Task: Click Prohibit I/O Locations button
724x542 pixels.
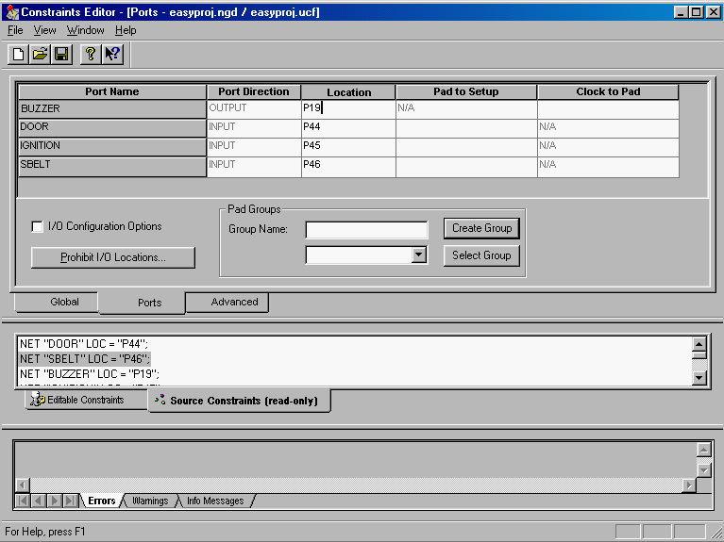Action: click(x=113, y=257)
